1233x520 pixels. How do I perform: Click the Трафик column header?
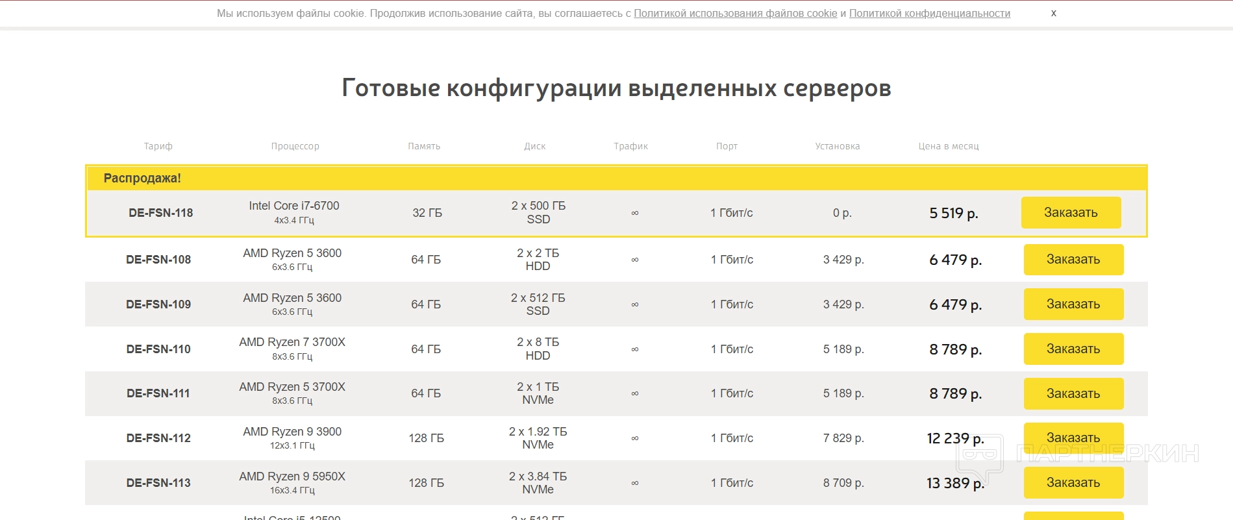click(630, 146)
